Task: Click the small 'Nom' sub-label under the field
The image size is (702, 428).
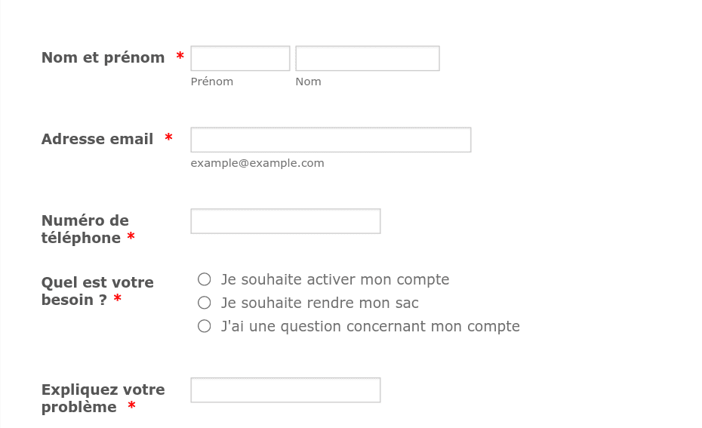Action: point(308,82)
